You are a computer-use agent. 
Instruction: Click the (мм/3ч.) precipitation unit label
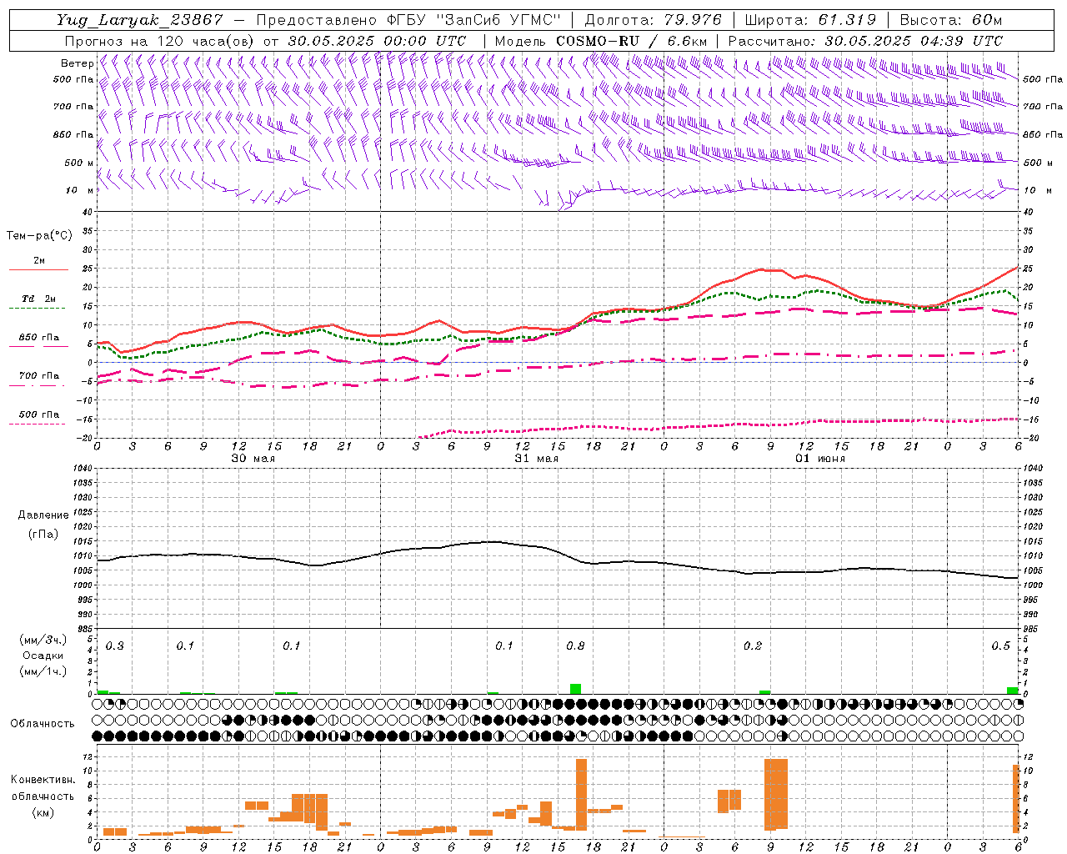pyautogui.click(x=43, y=640)
